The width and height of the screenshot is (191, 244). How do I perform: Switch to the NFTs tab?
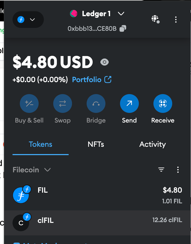[96, 144]
